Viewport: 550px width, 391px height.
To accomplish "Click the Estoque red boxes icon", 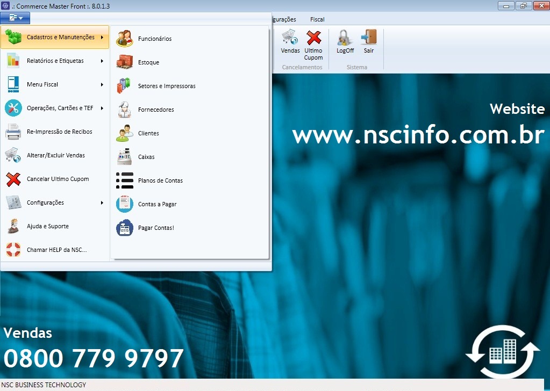I will click(125, 62).
